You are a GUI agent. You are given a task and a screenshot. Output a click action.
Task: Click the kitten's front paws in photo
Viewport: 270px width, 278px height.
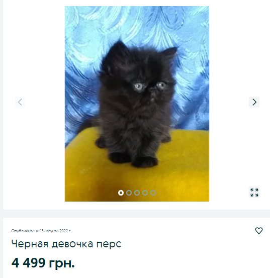tap(133, 159)
